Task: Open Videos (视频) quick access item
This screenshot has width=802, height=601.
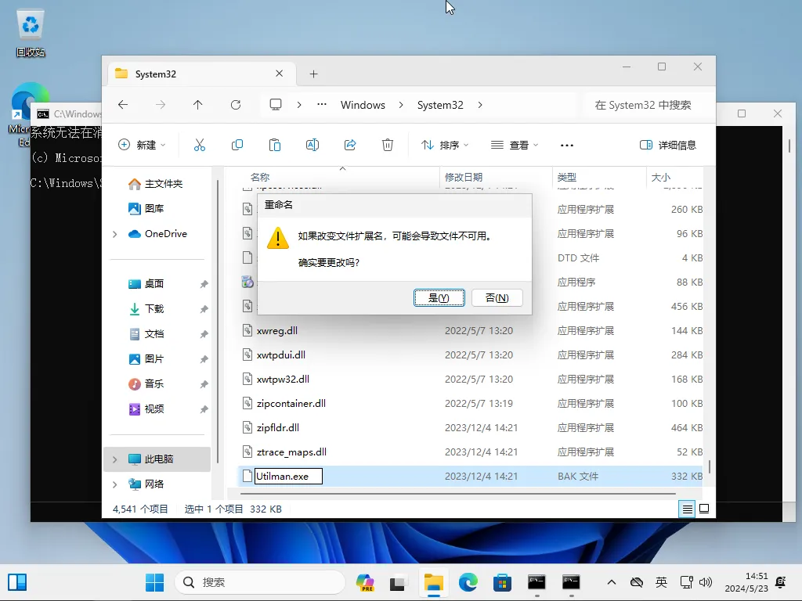Action: point(146,408)
